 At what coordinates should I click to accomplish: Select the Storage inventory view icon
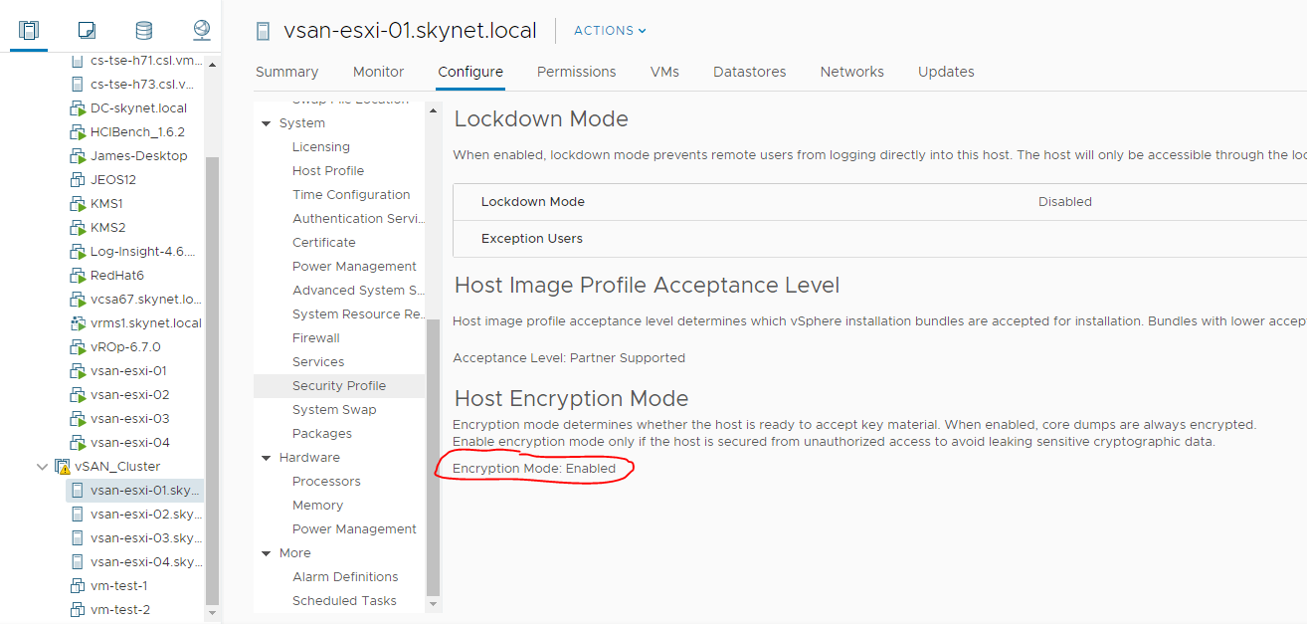[143, 30]
